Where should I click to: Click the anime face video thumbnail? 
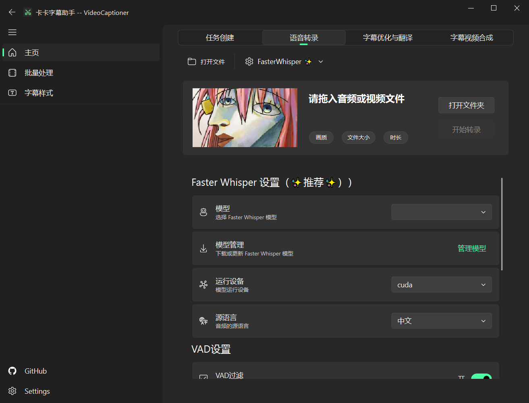245,118
